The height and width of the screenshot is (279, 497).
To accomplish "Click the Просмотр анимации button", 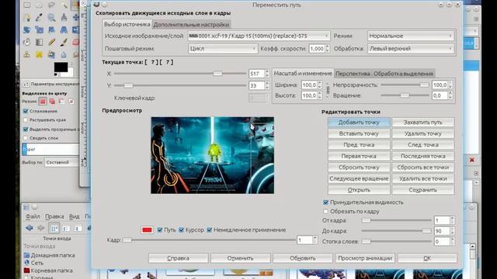I will (x=365, y=258).
